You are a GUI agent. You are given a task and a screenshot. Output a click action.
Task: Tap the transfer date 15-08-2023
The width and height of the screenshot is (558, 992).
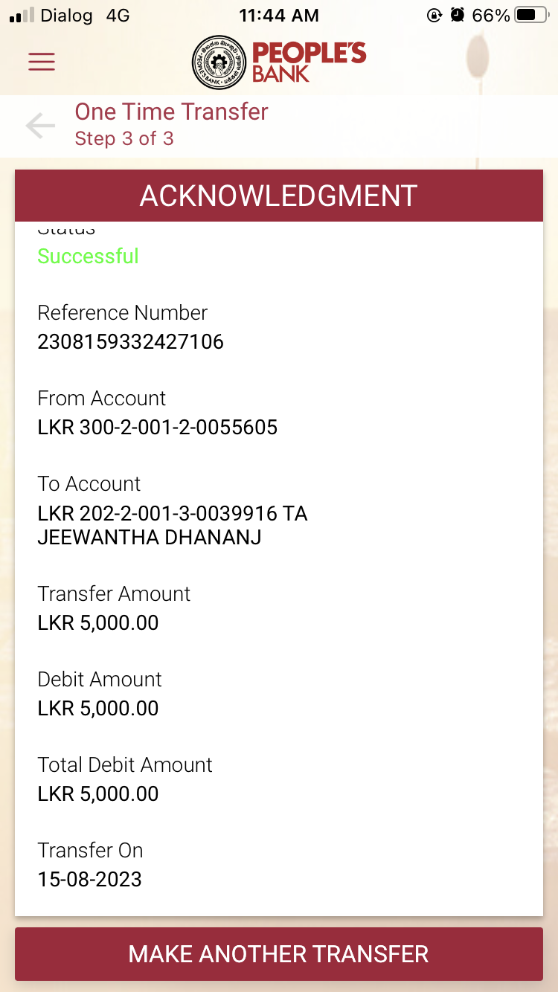click(x=89, y=879)
